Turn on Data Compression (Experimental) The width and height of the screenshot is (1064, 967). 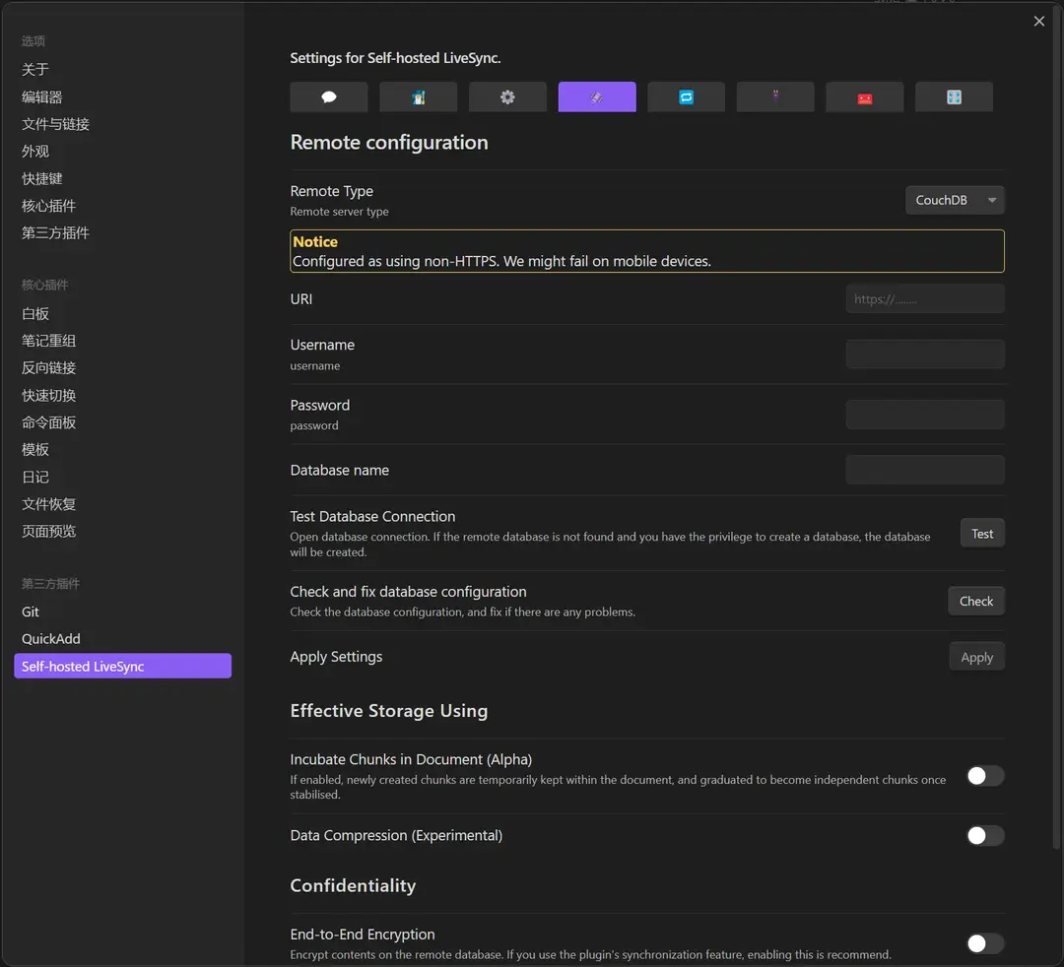(984, 835)
